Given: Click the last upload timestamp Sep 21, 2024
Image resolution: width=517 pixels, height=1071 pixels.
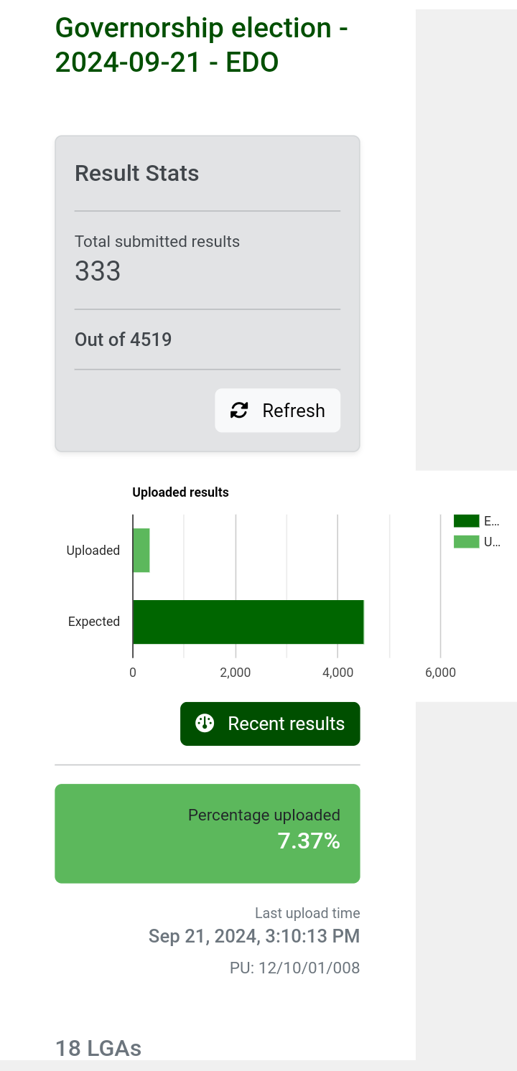Looking at the screenshot, I should click(x=254, y=936).
